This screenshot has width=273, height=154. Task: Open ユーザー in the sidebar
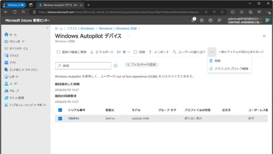pyautogui.click(x=11, y=84)
